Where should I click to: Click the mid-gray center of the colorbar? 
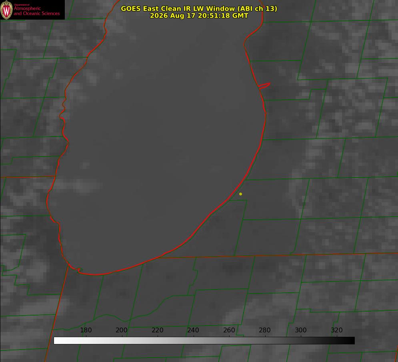pyautogui.click(x=204, y=340)
